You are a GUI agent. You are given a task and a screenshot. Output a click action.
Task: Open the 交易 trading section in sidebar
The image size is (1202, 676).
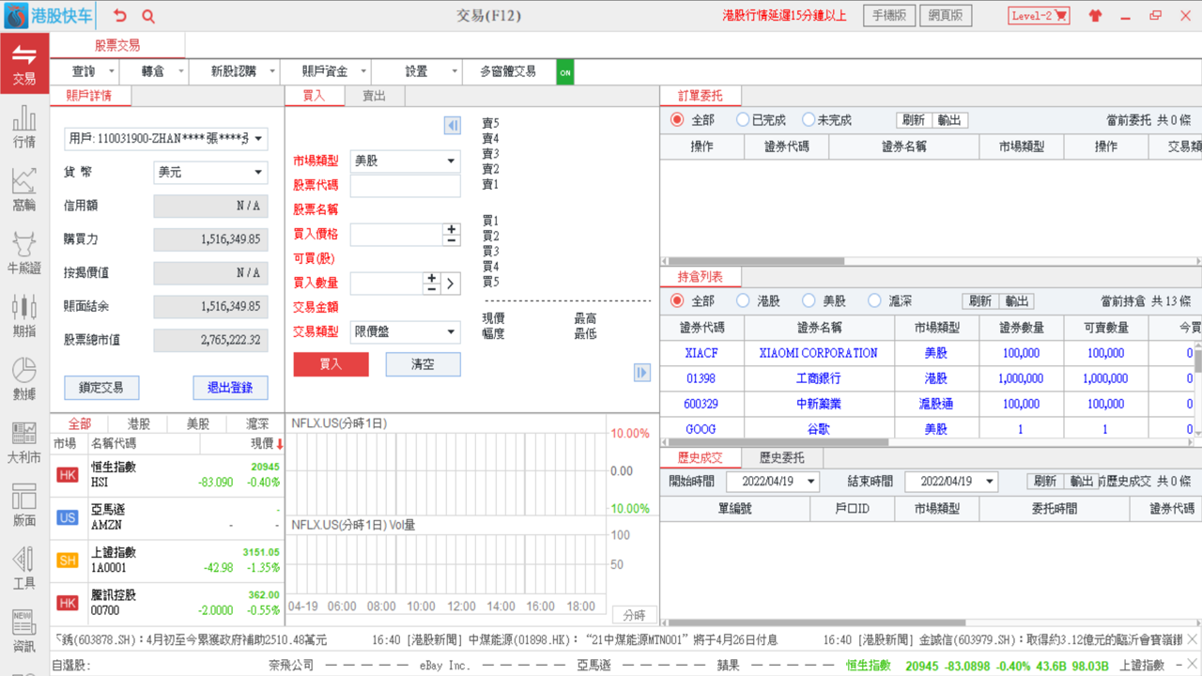(x=24, y=64)
